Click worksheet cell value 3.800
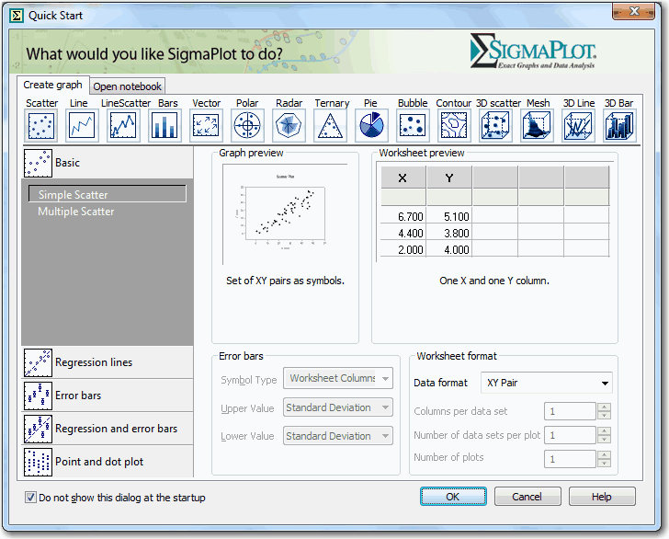 click(x=449, y=234)
